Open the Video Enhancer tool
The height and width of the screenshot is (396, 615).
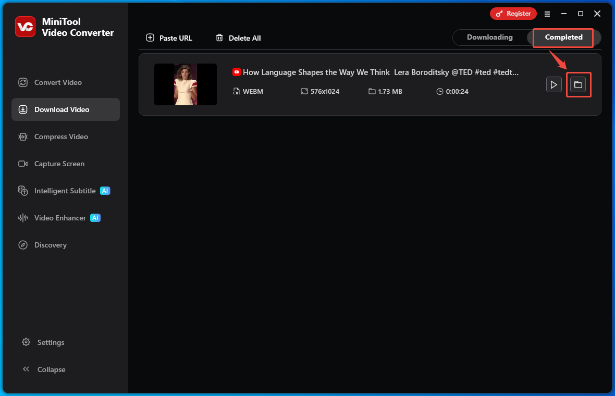click(66, 218)
